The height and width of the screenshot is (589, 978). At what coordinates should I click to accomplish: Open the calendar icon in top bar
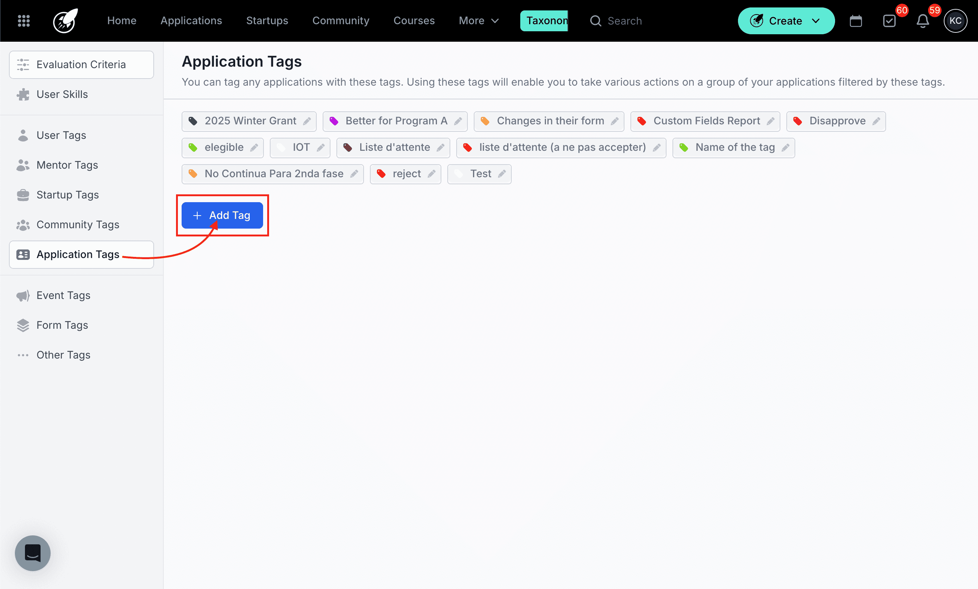pyautogui.click(x=856, y=20)
